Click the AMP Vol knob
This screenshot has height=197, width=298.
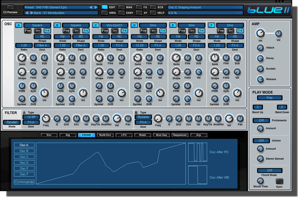click(x=260, y=33)
